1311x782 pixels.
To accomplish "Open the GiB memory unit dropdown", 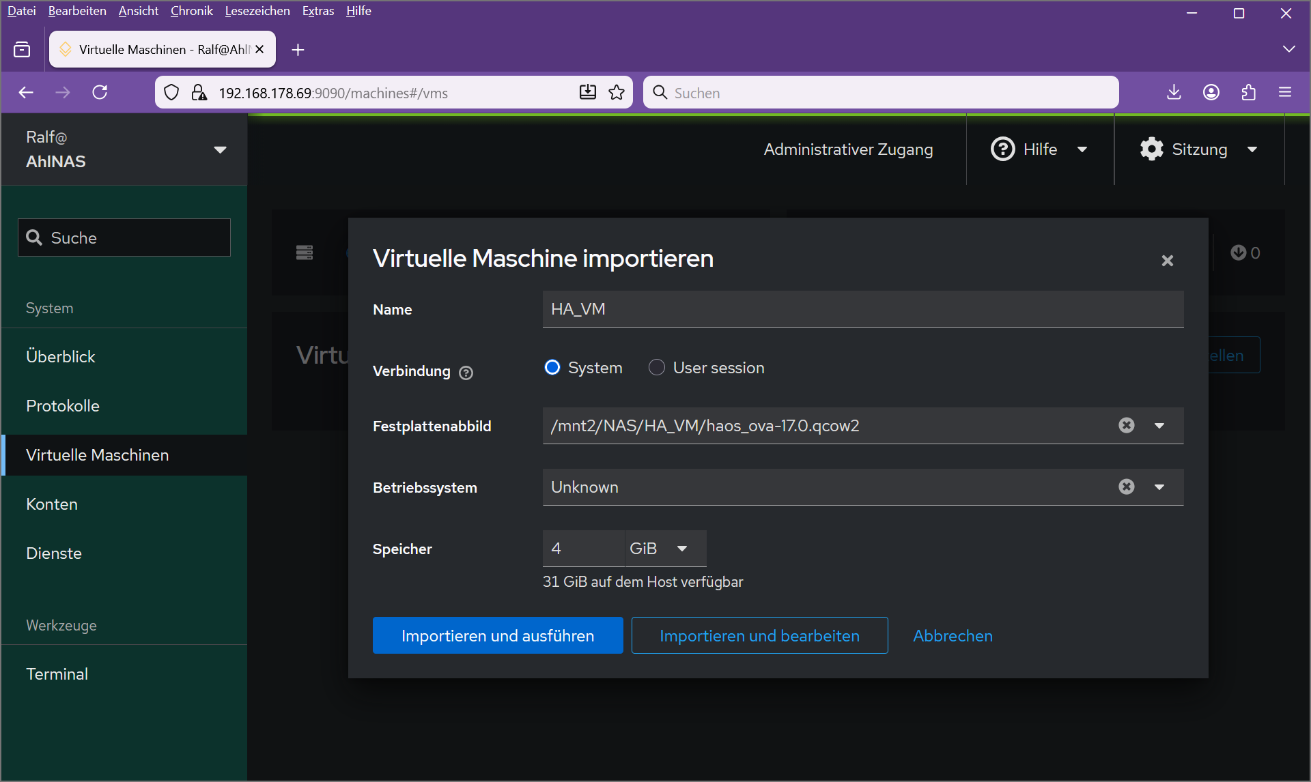I will coord(665,549).
